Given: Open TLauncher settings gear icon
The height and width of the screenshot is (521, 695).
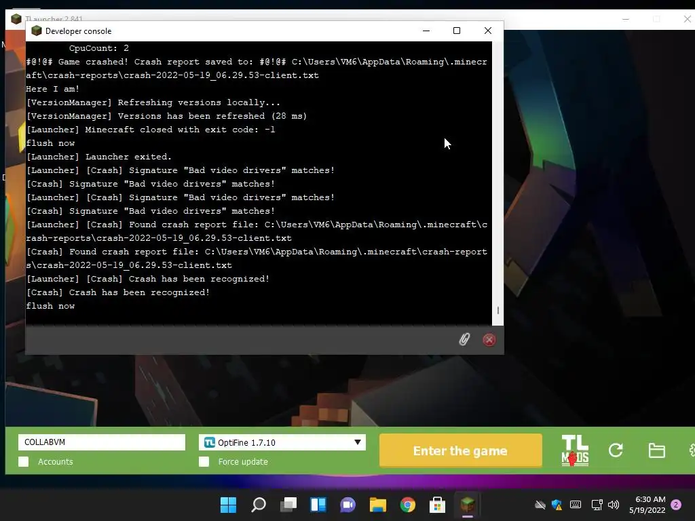Looking at the screenshot, I should (x=692, y=450).
